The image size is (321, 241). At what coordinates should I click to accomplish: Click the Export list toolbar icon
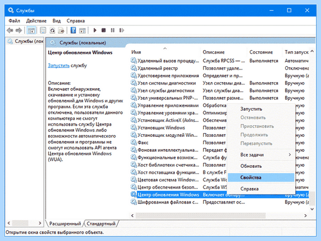coord(61,30)
